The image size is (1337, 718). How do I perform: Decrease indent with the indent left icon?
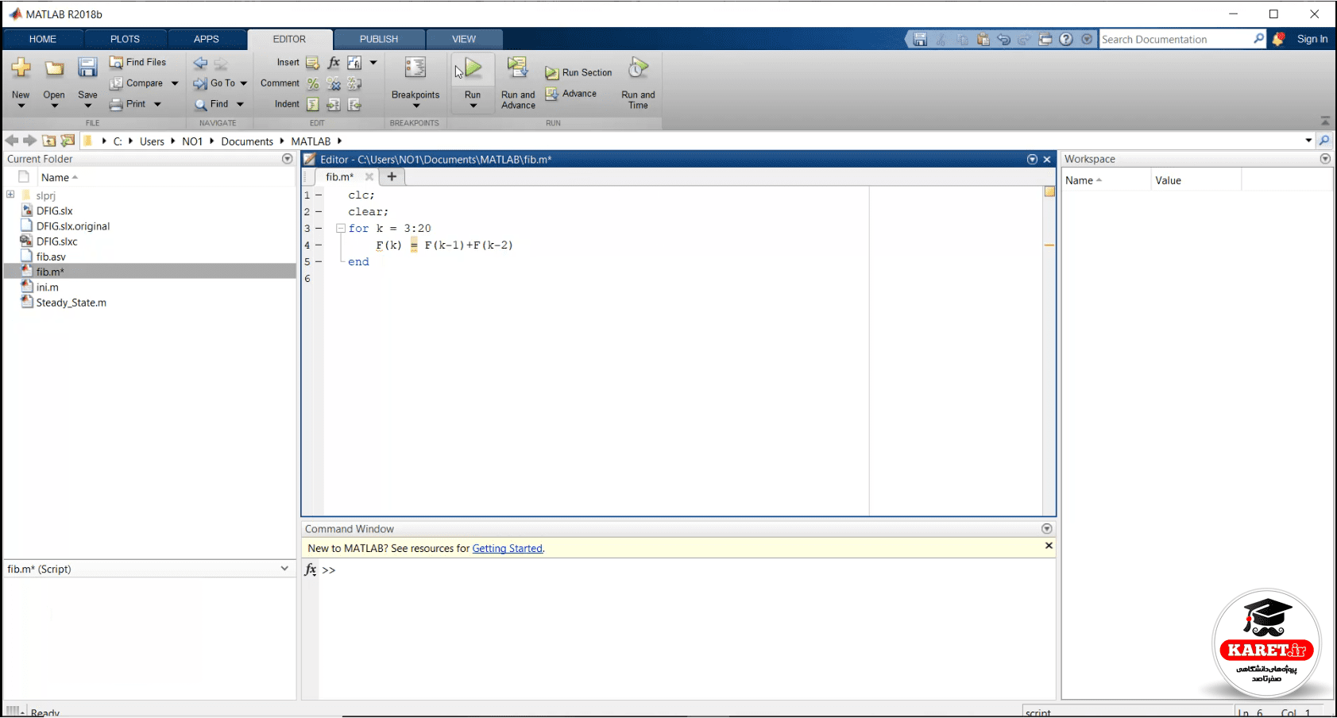[354, 104]
